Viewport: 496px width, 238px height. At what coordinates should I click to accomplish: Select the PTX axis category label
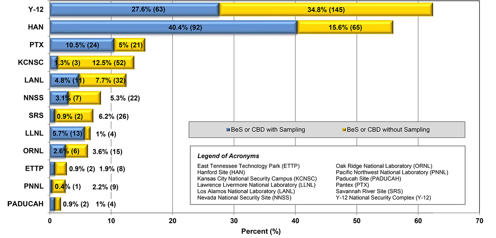(37, 45)
